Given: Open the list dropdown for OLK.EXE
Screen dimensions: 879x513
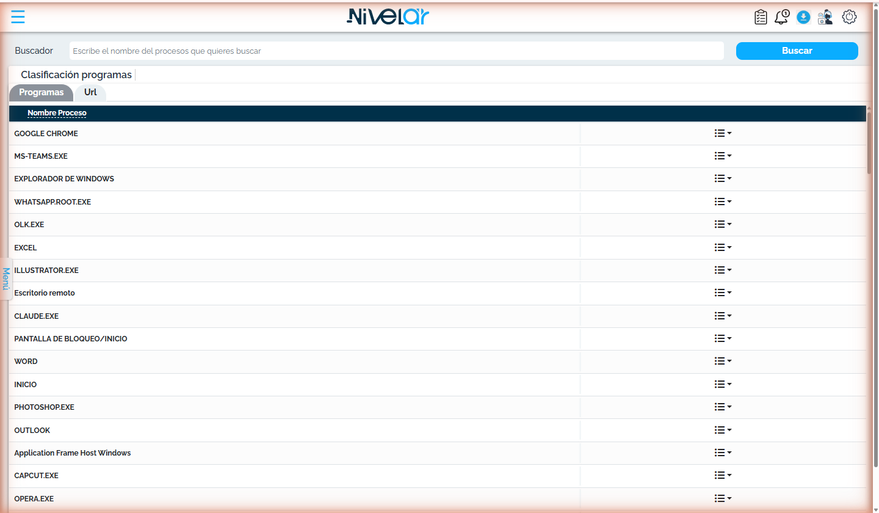Looking at the screenshot, I should (723, 224).
